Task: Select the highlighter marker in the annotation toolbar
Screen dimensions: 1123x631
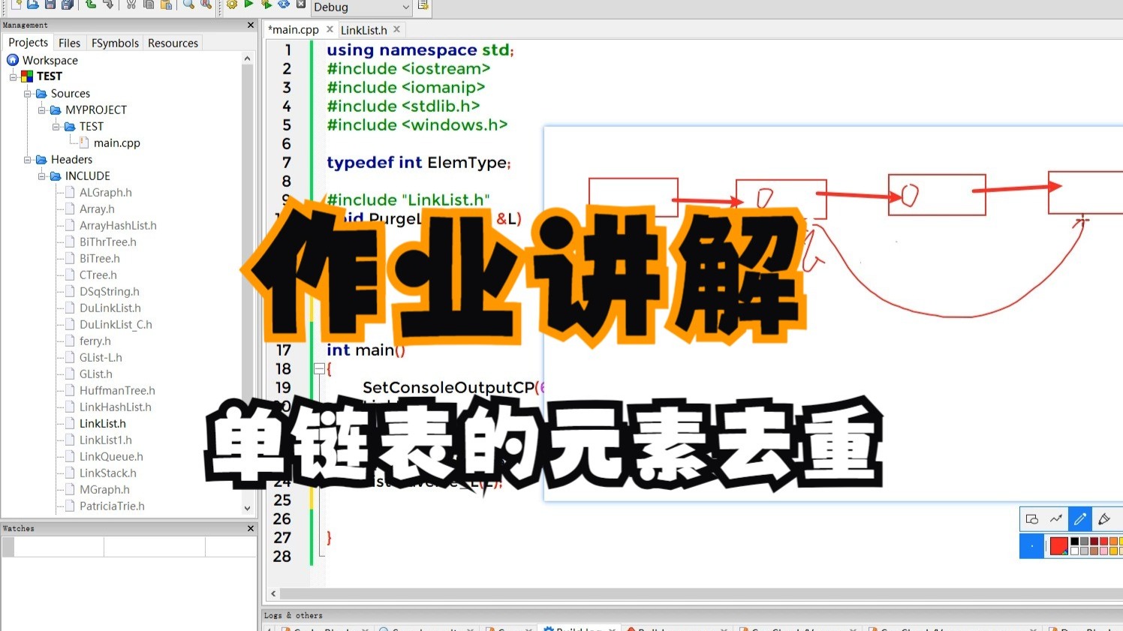Action: tap(1103, 518)
